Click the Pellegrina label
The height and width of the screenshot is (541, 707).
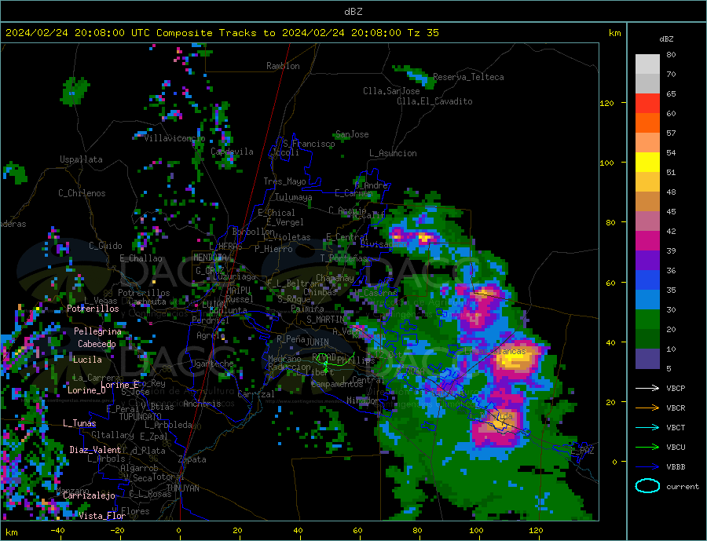[98, 331]
